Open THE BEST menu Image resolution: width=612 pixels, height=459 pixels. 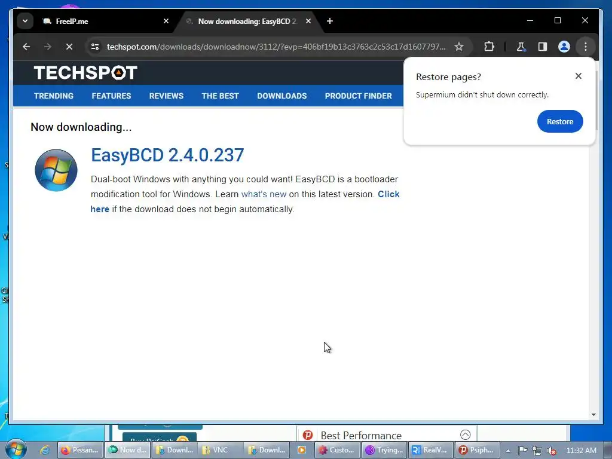220,96
